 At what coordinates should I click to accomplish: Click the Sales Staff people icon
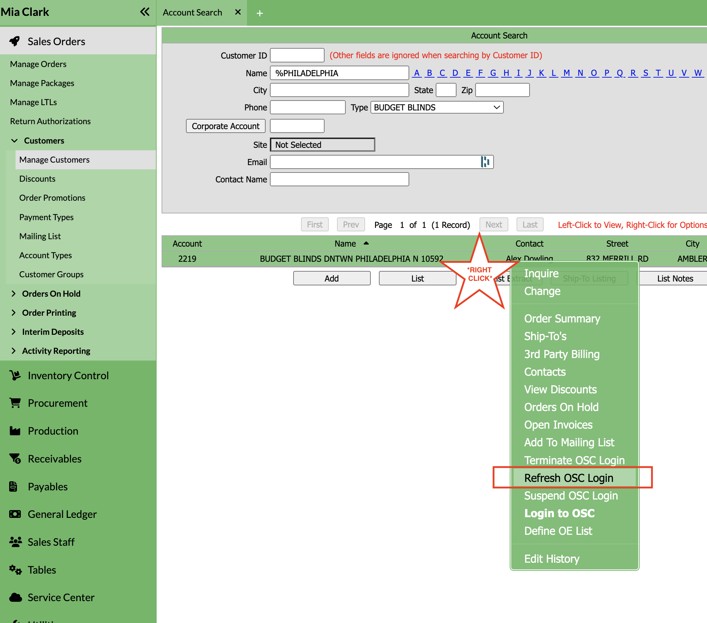coord(15,542)
